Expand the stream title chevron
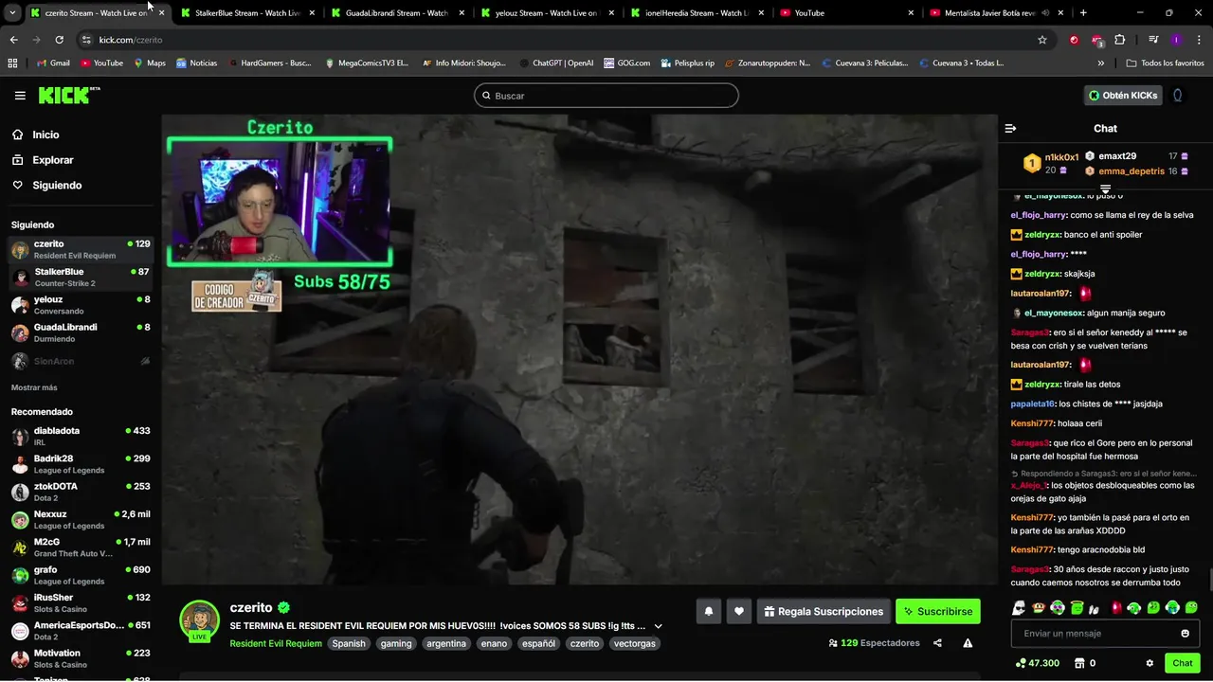The height and width of the screenshot is (682, 1213). click(x=658, y=626)
